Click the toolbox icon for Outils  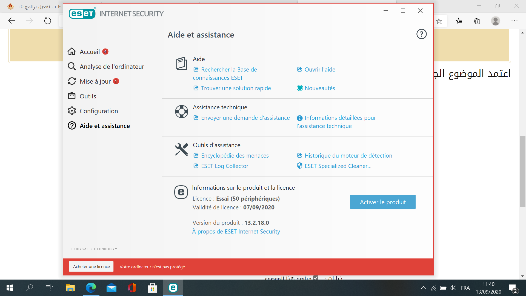click(72, 96)
